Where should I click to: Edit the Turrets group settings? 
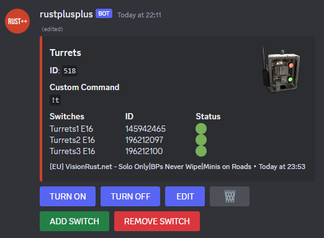tap(185, 196)
